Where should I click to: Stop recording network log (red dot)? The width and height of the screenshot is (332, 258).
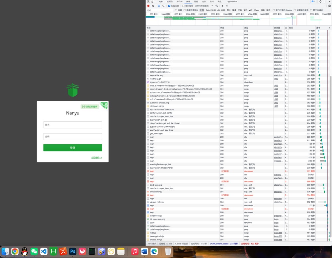tap(148, 6)
